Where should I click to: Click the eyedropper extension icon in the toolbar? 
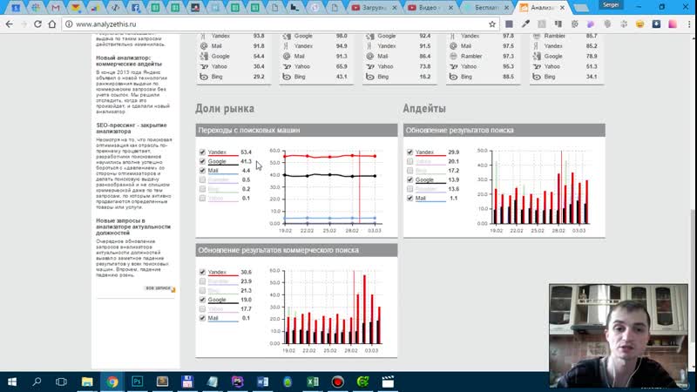525,24
